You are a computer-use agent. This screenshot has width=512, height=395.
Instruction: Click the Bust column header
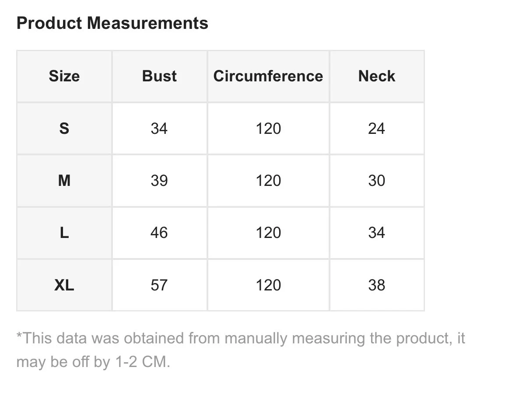pos(159,76)
